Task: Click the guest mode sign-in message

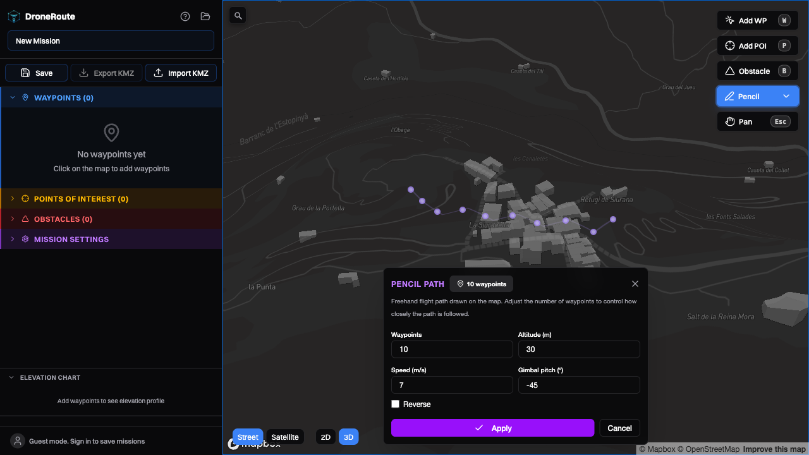Action: tap(87, 442)
